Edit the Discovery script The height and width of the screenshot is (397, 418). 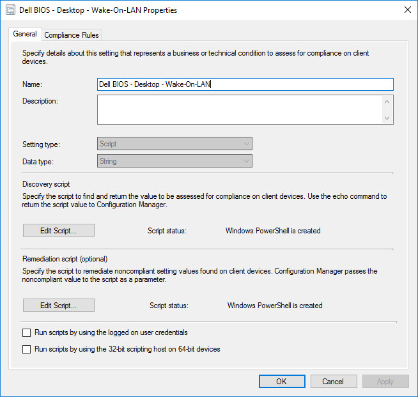58,231
